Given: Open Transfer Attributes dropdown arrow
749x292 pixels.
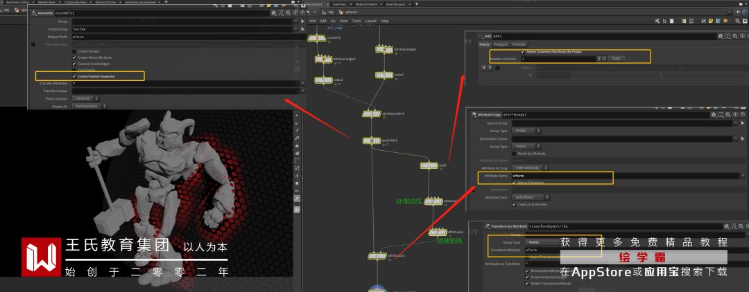Looking at the screenshot, I should coord(302,83).
